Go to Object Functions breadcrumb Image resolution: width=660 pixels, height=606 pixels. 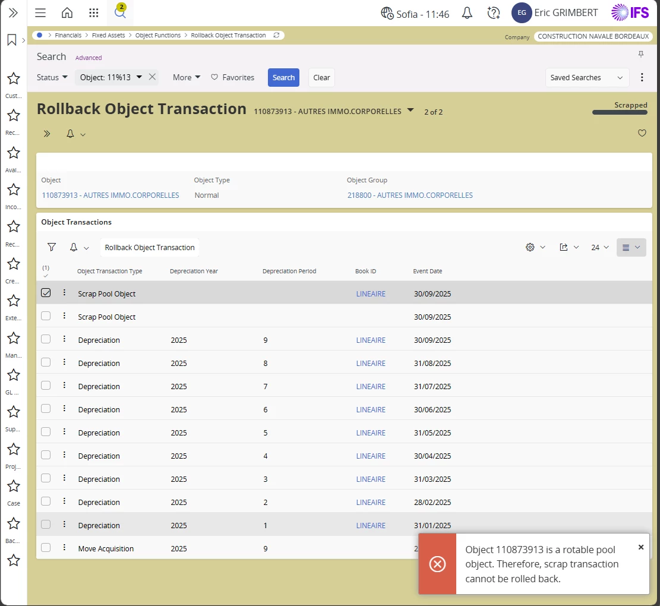[x=158, y=36]
